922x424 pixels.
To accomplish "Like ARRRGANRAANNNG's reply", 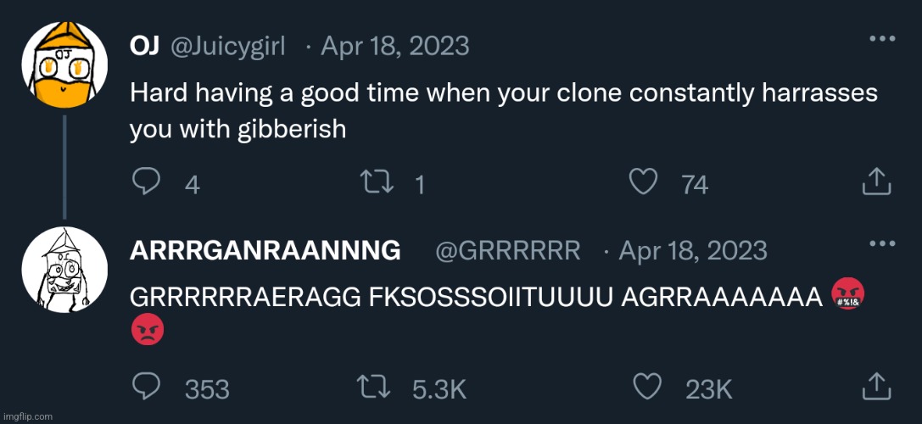I will coord(645,387).
